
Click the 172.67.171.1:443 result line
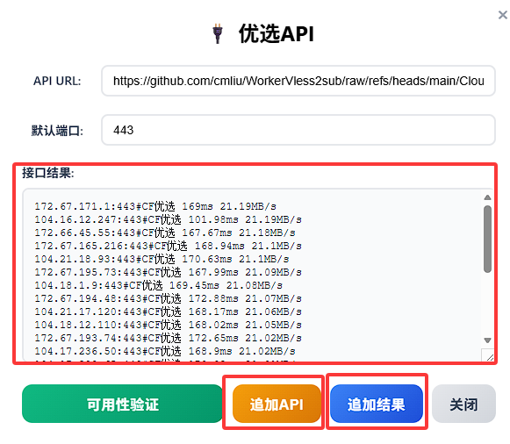[155, 206]
